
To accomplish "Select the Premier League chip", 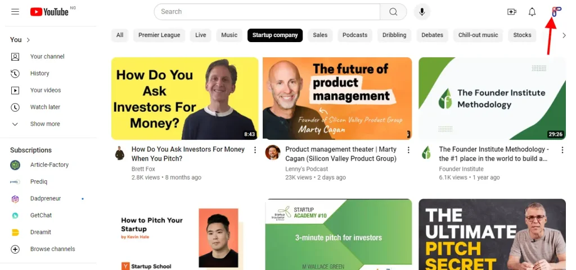I will [x=159, y=35].
